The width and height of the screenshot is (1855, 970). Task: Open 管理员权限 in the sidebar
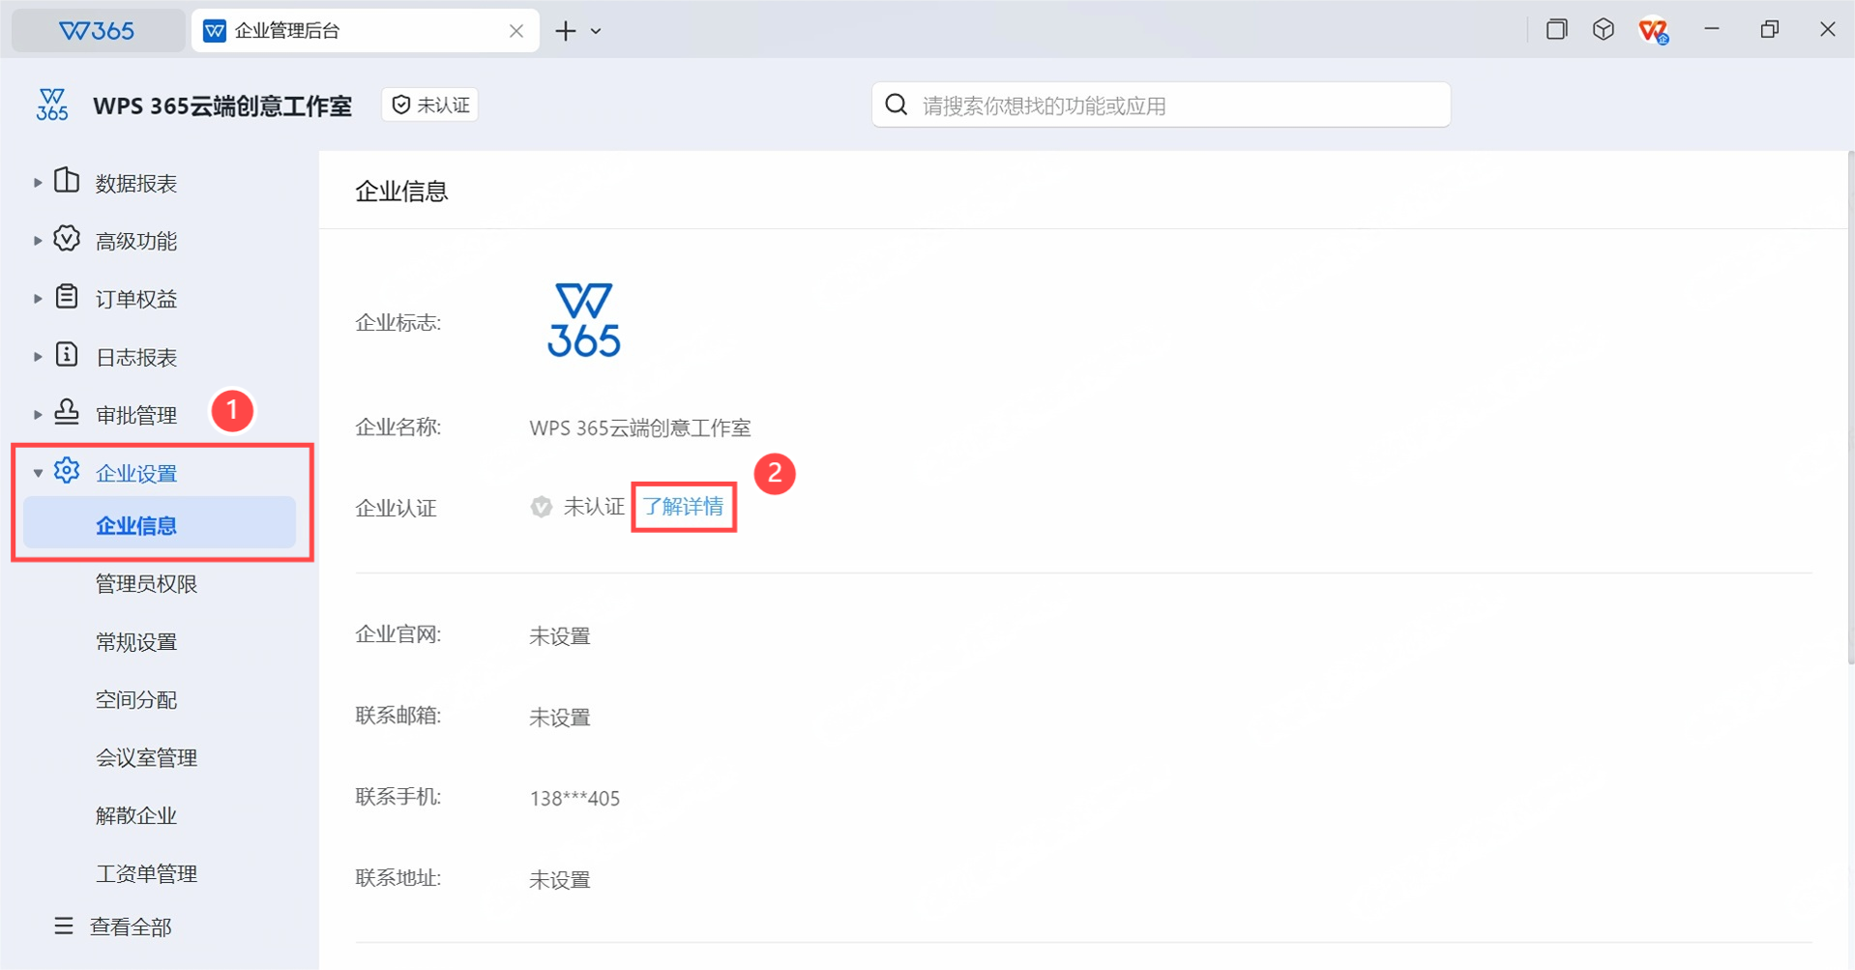click(146, 583)
